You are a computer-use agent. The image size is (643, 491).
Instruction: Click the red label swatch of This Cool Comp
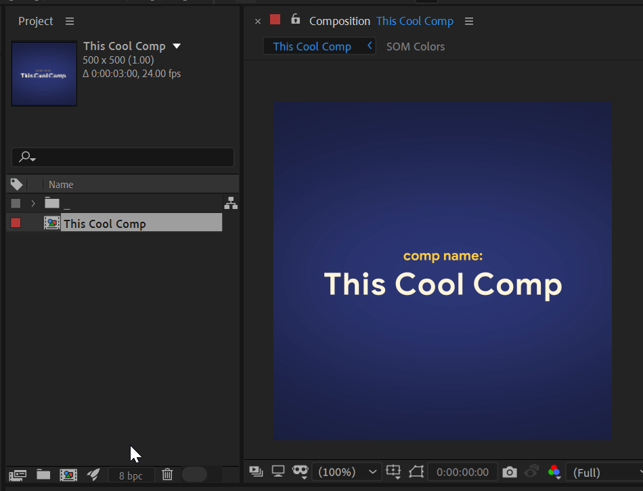point(16,223)
